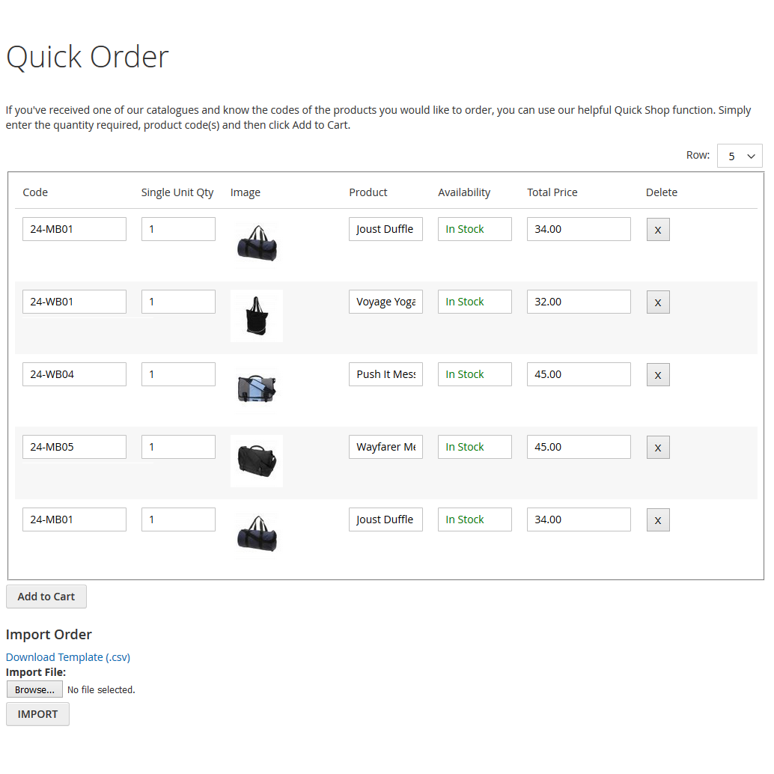
Task: Click the IMPORT button
Action: [37, 713]
